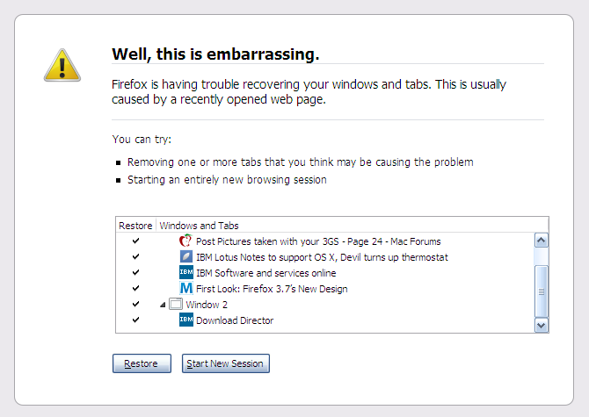The image size is (589, 417).
Task: Click the Download Director IBM favicon
Action: [x=186, y=320]
